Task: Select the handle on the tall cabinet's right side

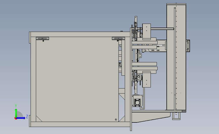Action: [188, 46]
